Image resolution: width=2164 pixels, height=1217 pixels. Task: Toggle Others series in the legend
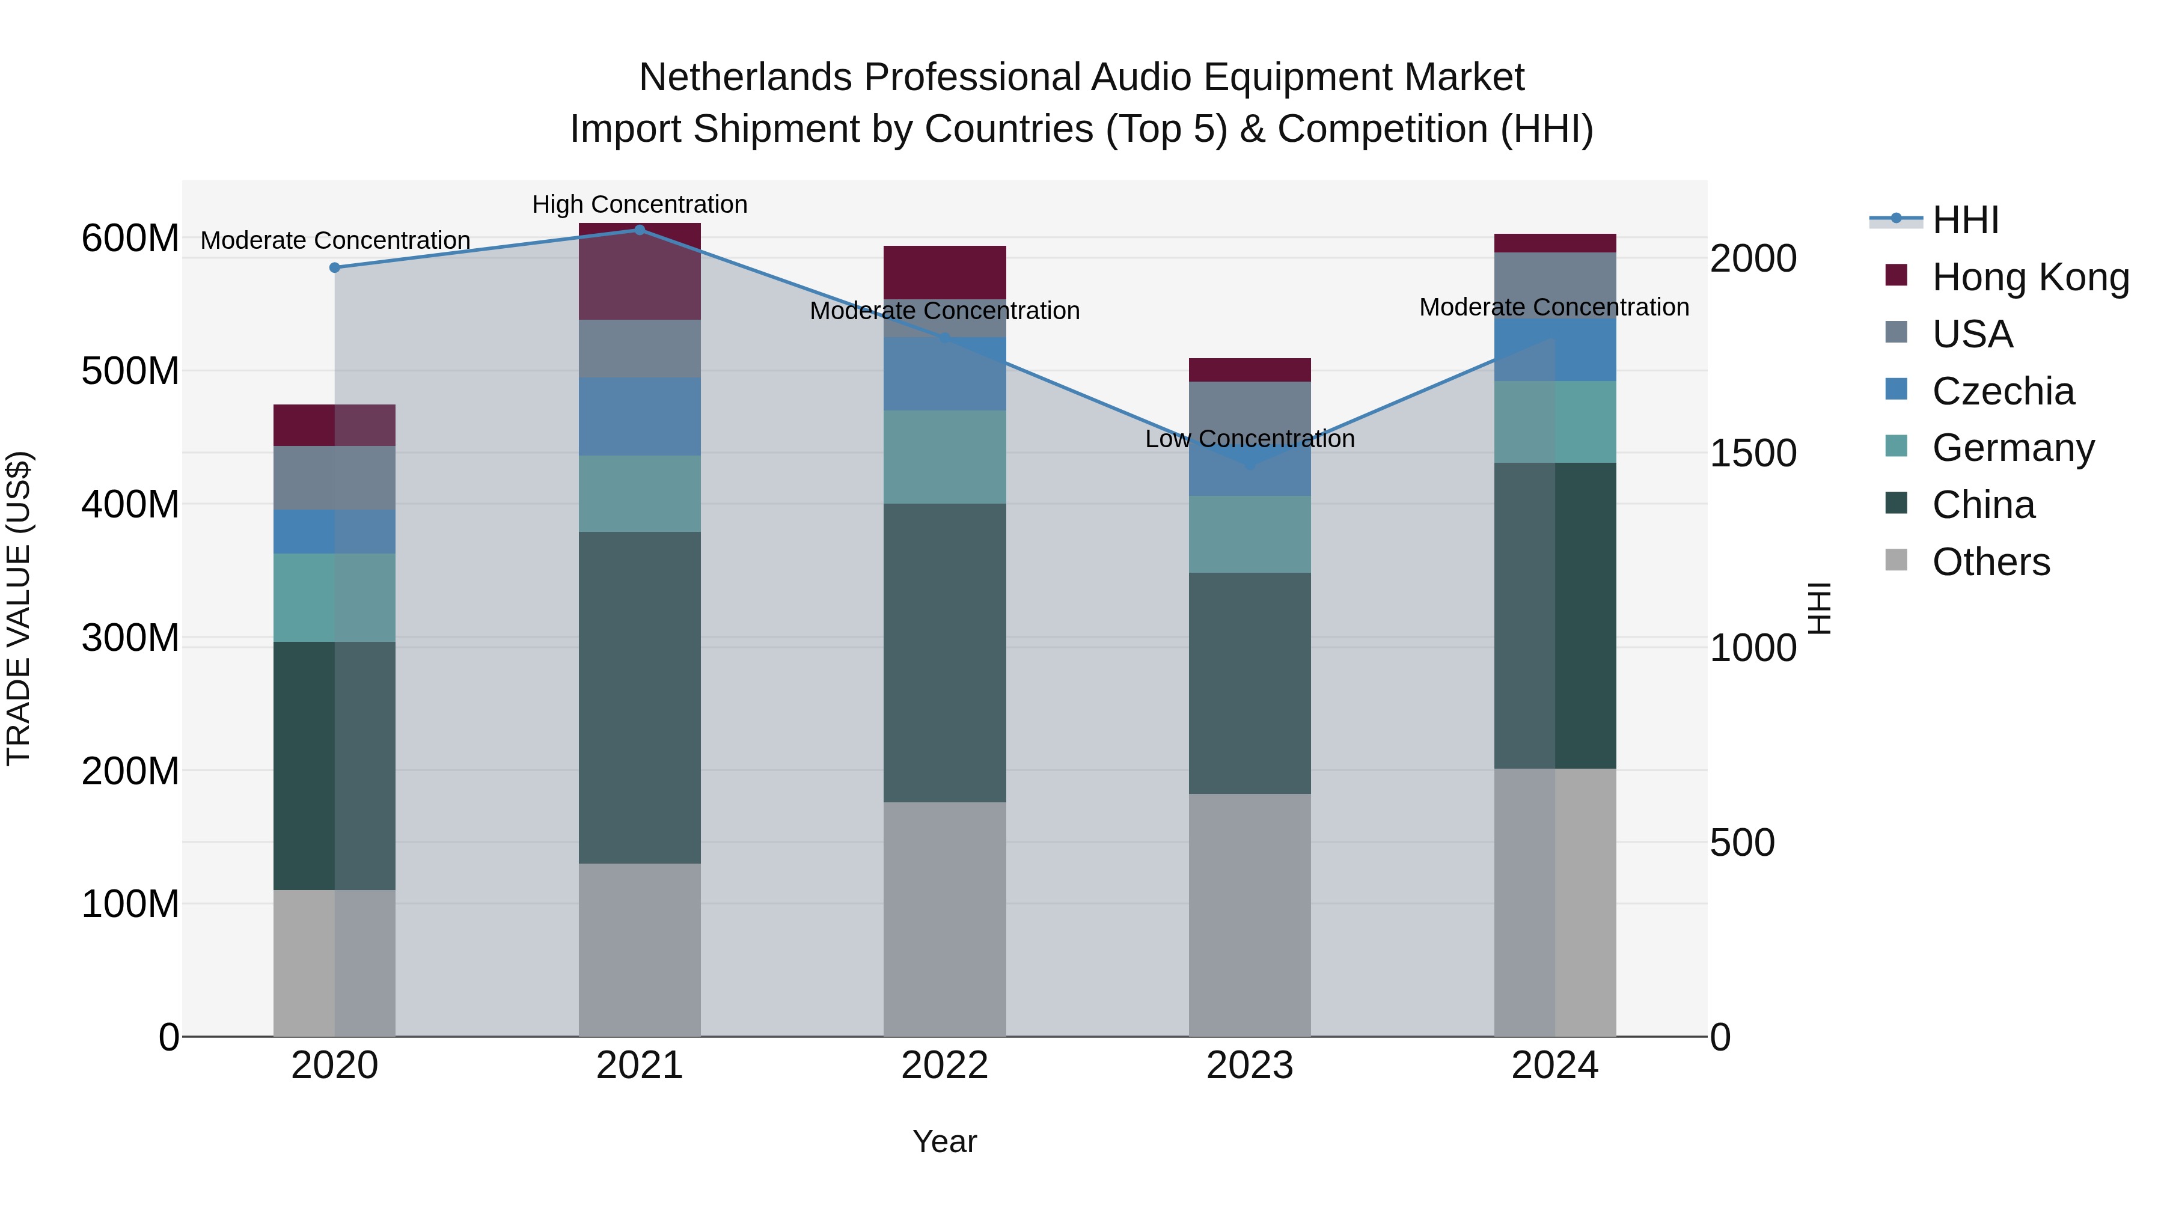(1967, 561)
